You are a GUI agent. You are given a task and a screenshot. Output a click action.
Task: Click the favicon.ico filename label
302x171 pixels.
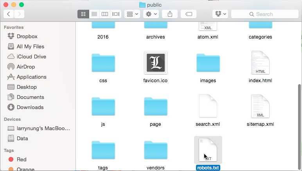tap(155, 81)
